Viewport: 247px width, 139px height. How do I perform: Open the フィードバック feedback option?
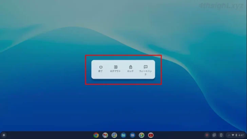146,70
